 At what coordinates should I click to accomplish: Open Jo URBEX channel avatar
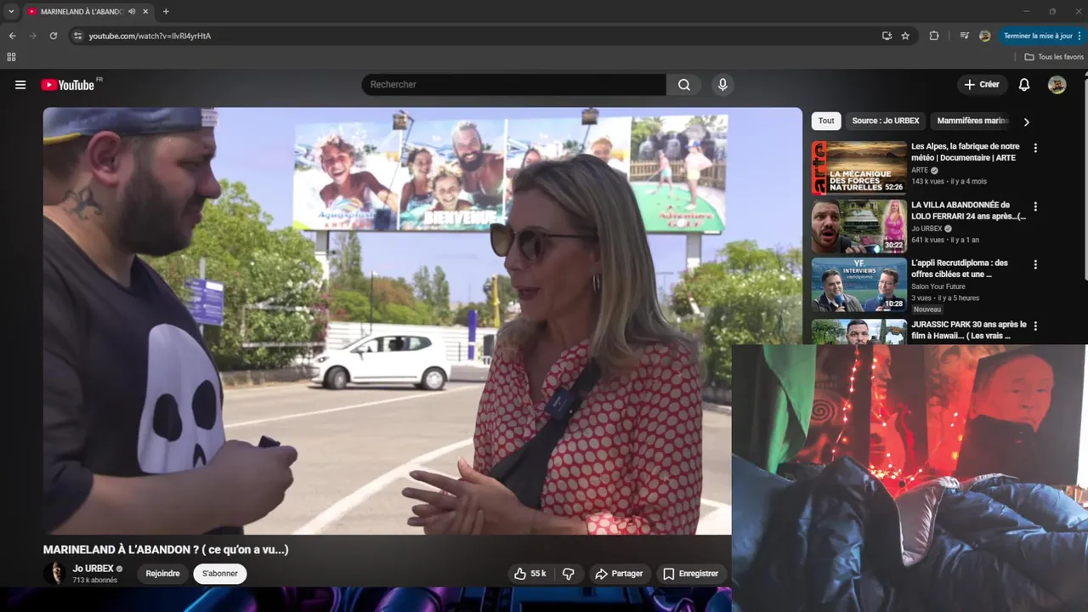click(54, 573)
